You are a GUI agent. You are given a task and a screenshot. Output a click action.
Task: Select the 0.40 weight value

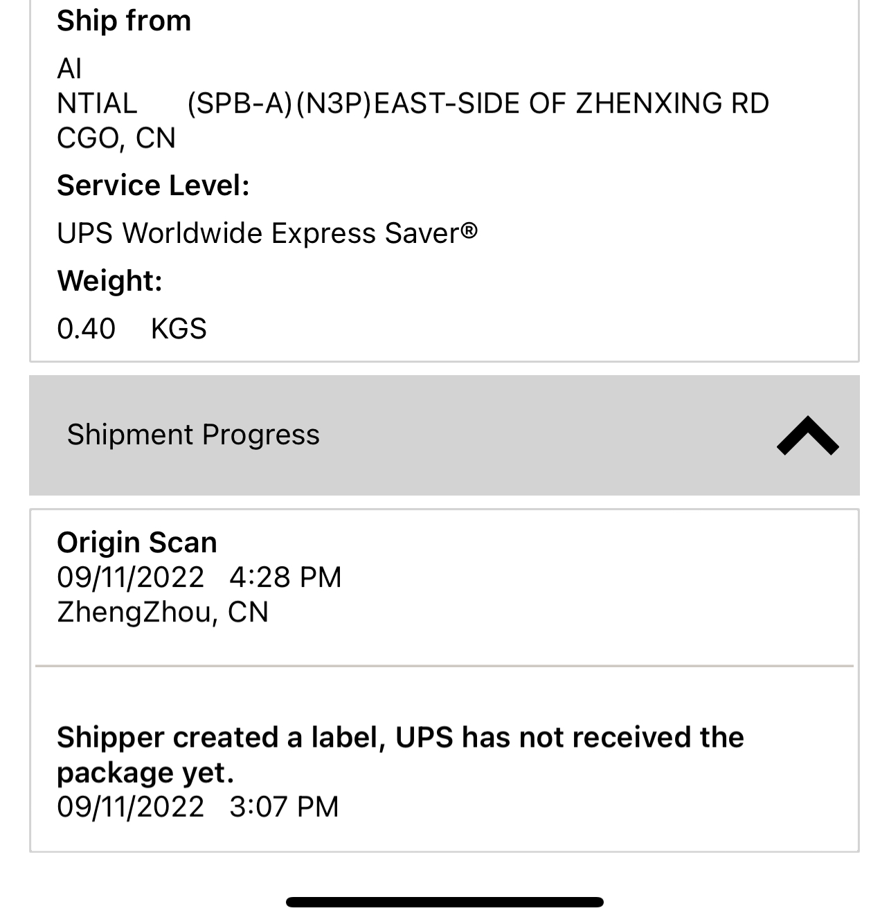point(86,328)
